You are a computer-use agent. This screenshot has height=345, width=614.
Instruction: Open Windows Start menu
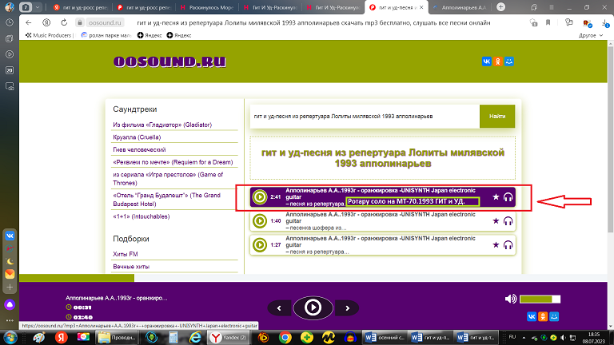pyautogui.click(x=10, y=337)
